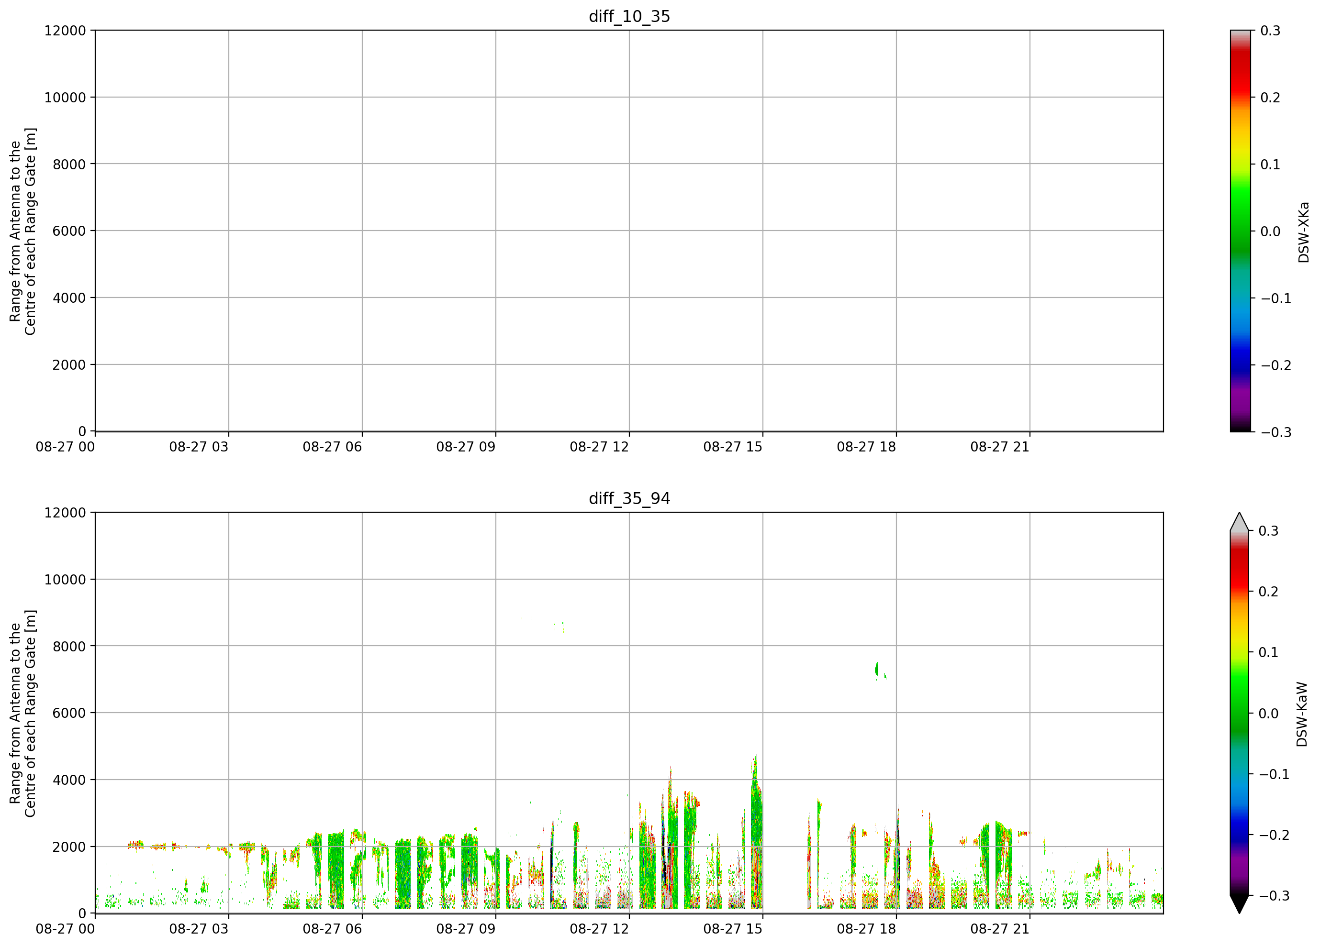
Task: Click the black lower extension arrow of DSW-KaW colorbar
Action: click(1239, 904)
